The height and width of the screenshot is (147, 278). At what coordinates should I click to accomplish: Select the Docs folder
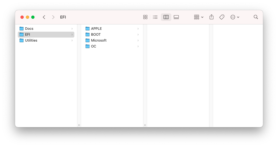tap(29, 29)
